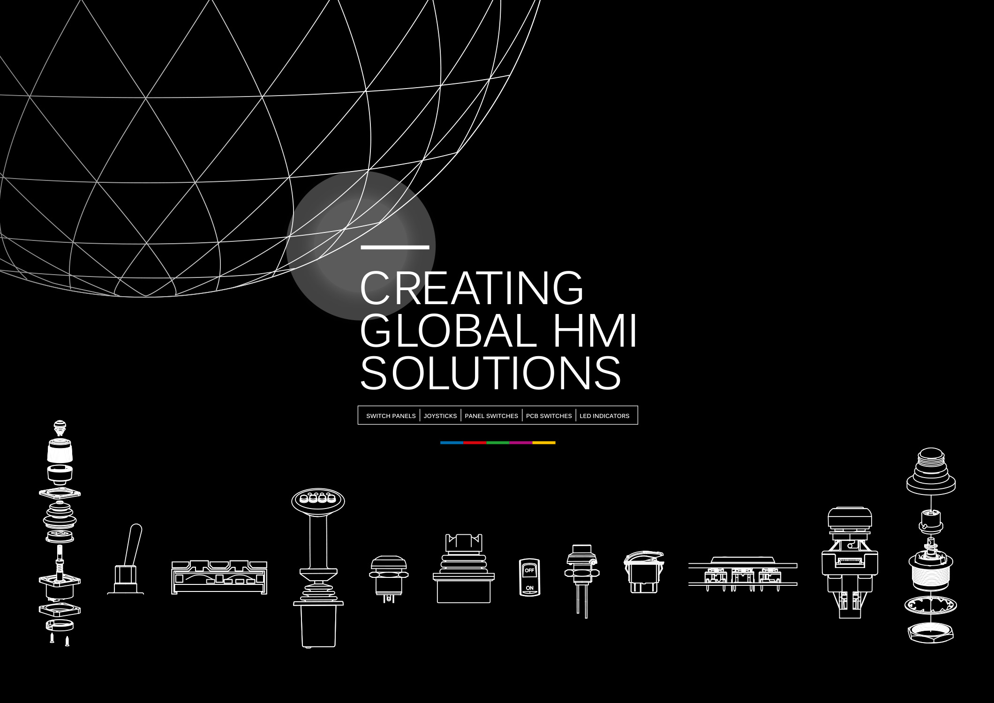Click the rocker switch labeled OFF ON

click(x=529, y=577)
